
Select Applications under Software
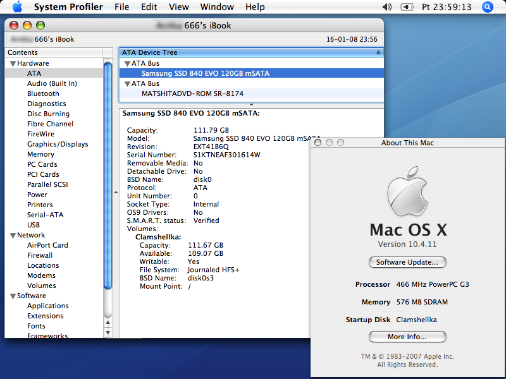pos(48,306)
